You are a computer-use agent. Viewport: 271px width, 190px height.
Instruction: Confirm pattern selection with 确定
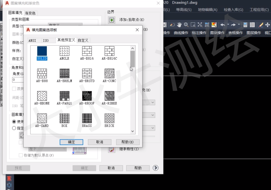click(x=71, y=142)
